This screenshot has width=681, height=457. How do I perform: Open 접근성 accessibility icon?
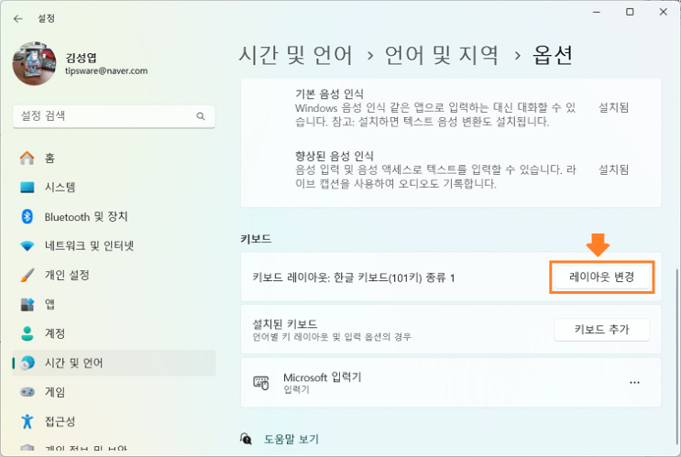click(27, 421)
